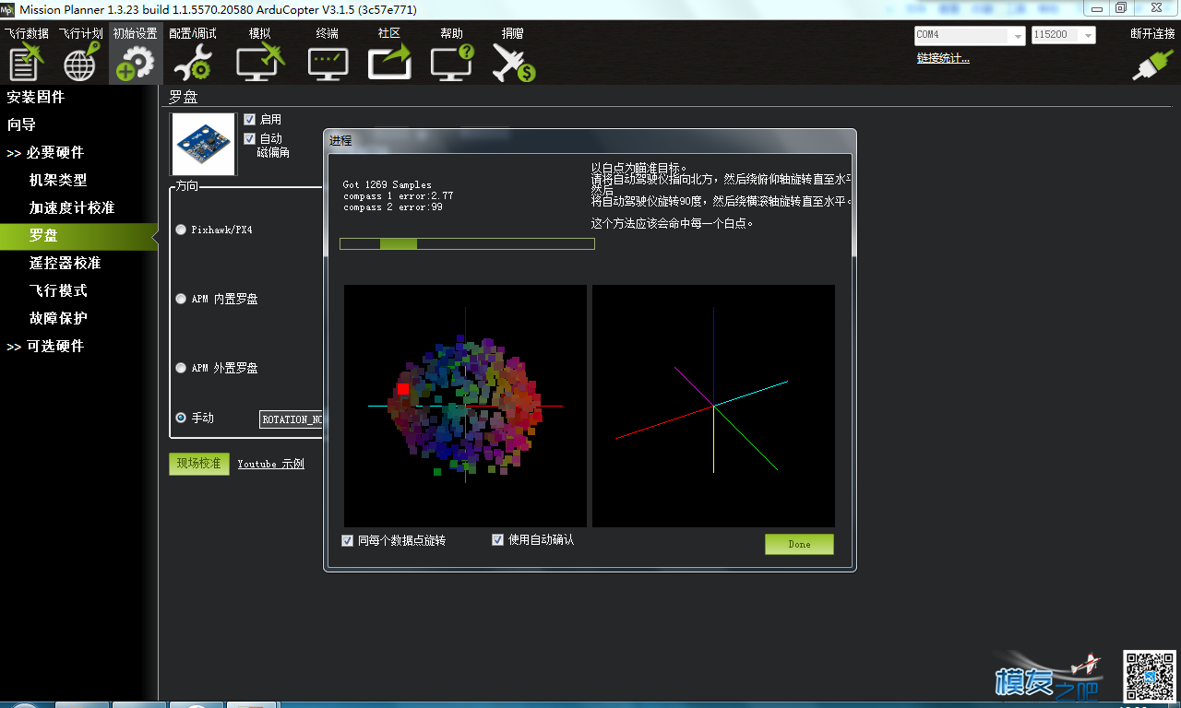This screenshot has height=708, width=1181.
Task: Select 加速度计校准 accelerometer calibration item
Action: 72,207
